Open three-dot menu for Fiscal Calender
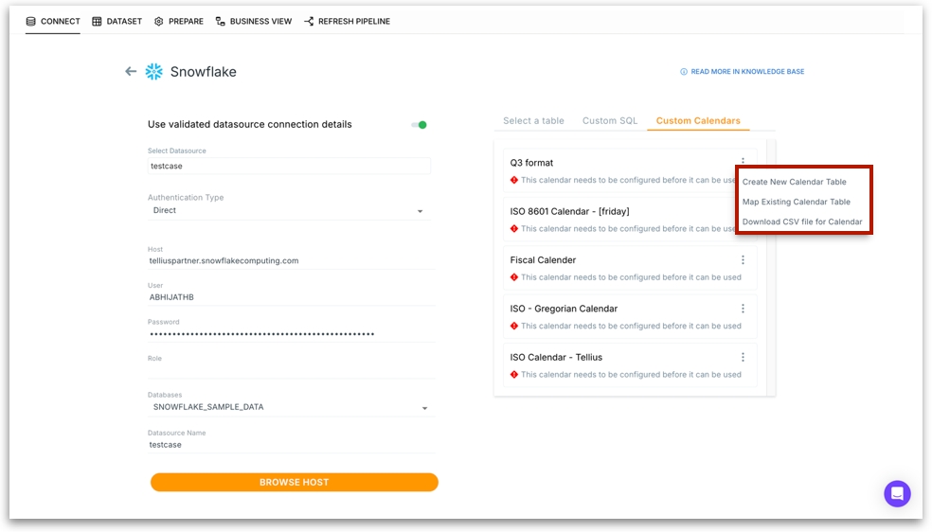Screen dimensions: 932x532 click(x=743, y=260)
